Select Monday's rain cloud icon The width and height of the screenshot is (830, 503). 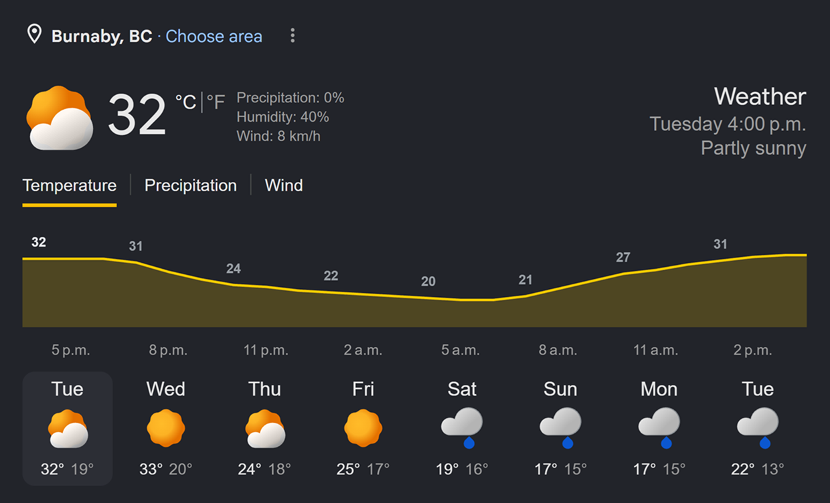coord(659,428)
